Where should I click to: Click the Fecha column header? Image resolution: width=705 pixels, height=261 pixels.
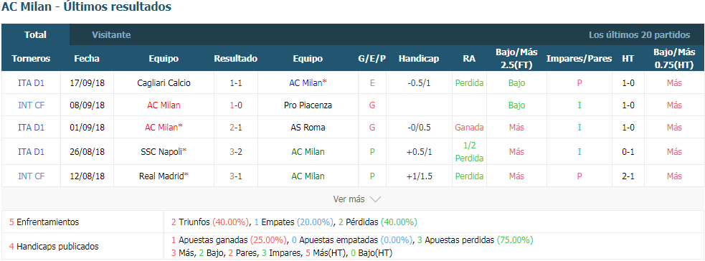[87, 58]
